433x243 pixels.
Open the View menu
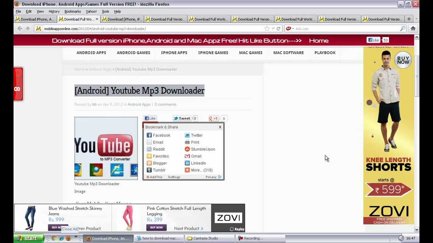click(40, 11)
